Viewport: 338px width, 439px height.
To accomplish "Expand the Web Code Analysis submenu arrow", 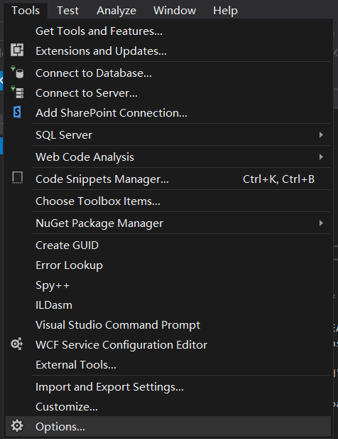I will (321, 157).
